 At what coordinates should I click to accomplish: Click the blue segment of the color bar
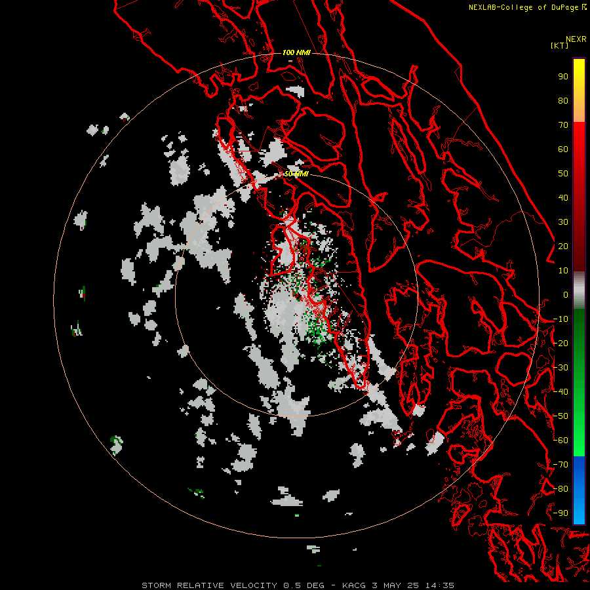coord(579,490)
